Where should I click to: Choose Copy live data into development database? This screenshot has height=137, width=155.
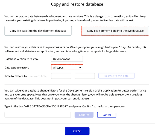tap(38, 31)
